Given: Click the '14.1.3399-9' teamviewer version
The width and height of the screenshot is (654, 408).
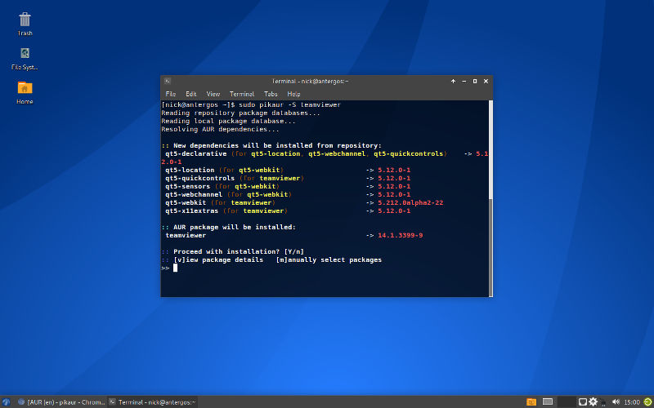Looking at the screenshot, I should 401,235.
